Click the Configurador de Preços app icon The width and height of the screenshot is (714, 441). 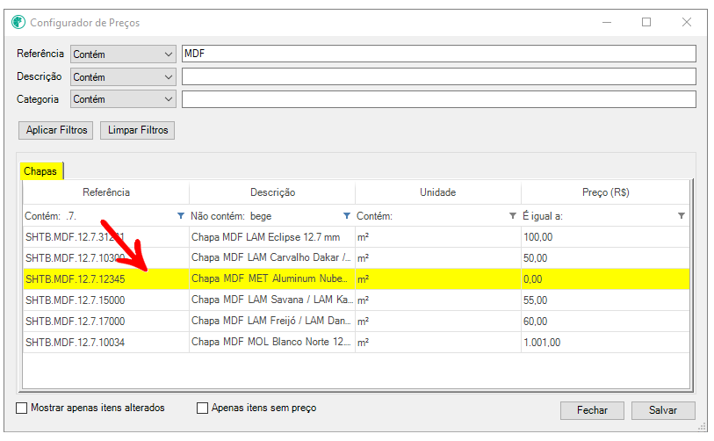point(18,22)
